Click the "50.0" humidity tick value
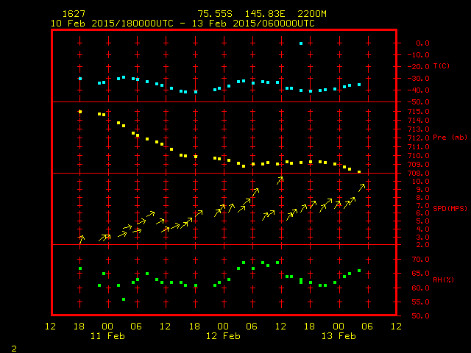 tap(420, 316)
